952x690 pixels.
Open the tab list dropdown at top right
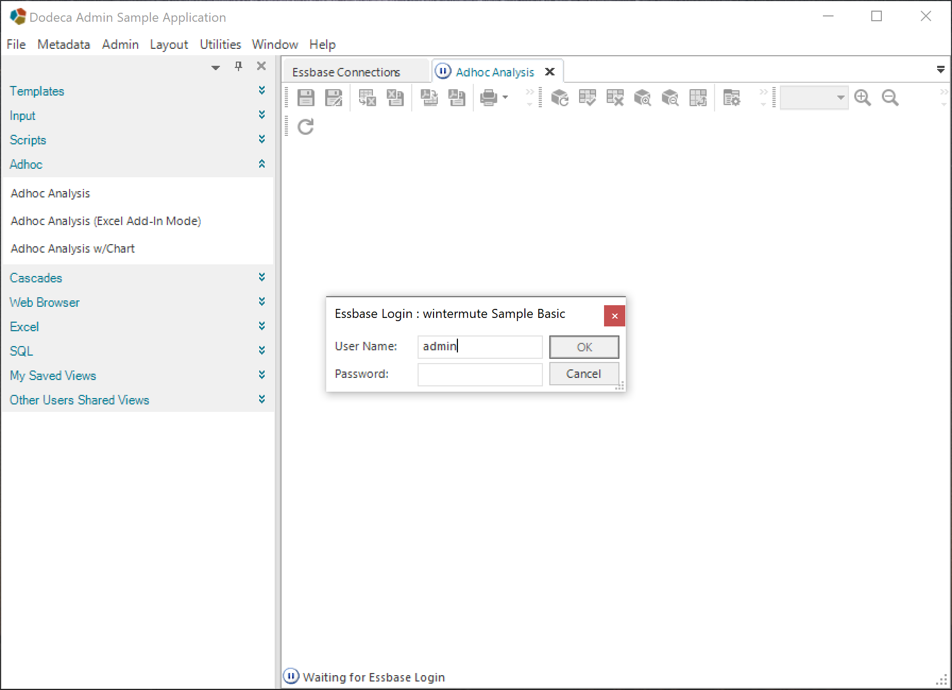point(941,70)
